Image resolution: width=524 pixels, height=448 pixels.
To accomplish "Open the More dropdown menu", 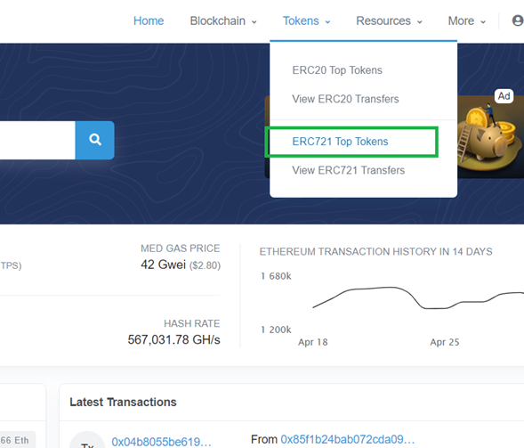I will pos(466,20).
